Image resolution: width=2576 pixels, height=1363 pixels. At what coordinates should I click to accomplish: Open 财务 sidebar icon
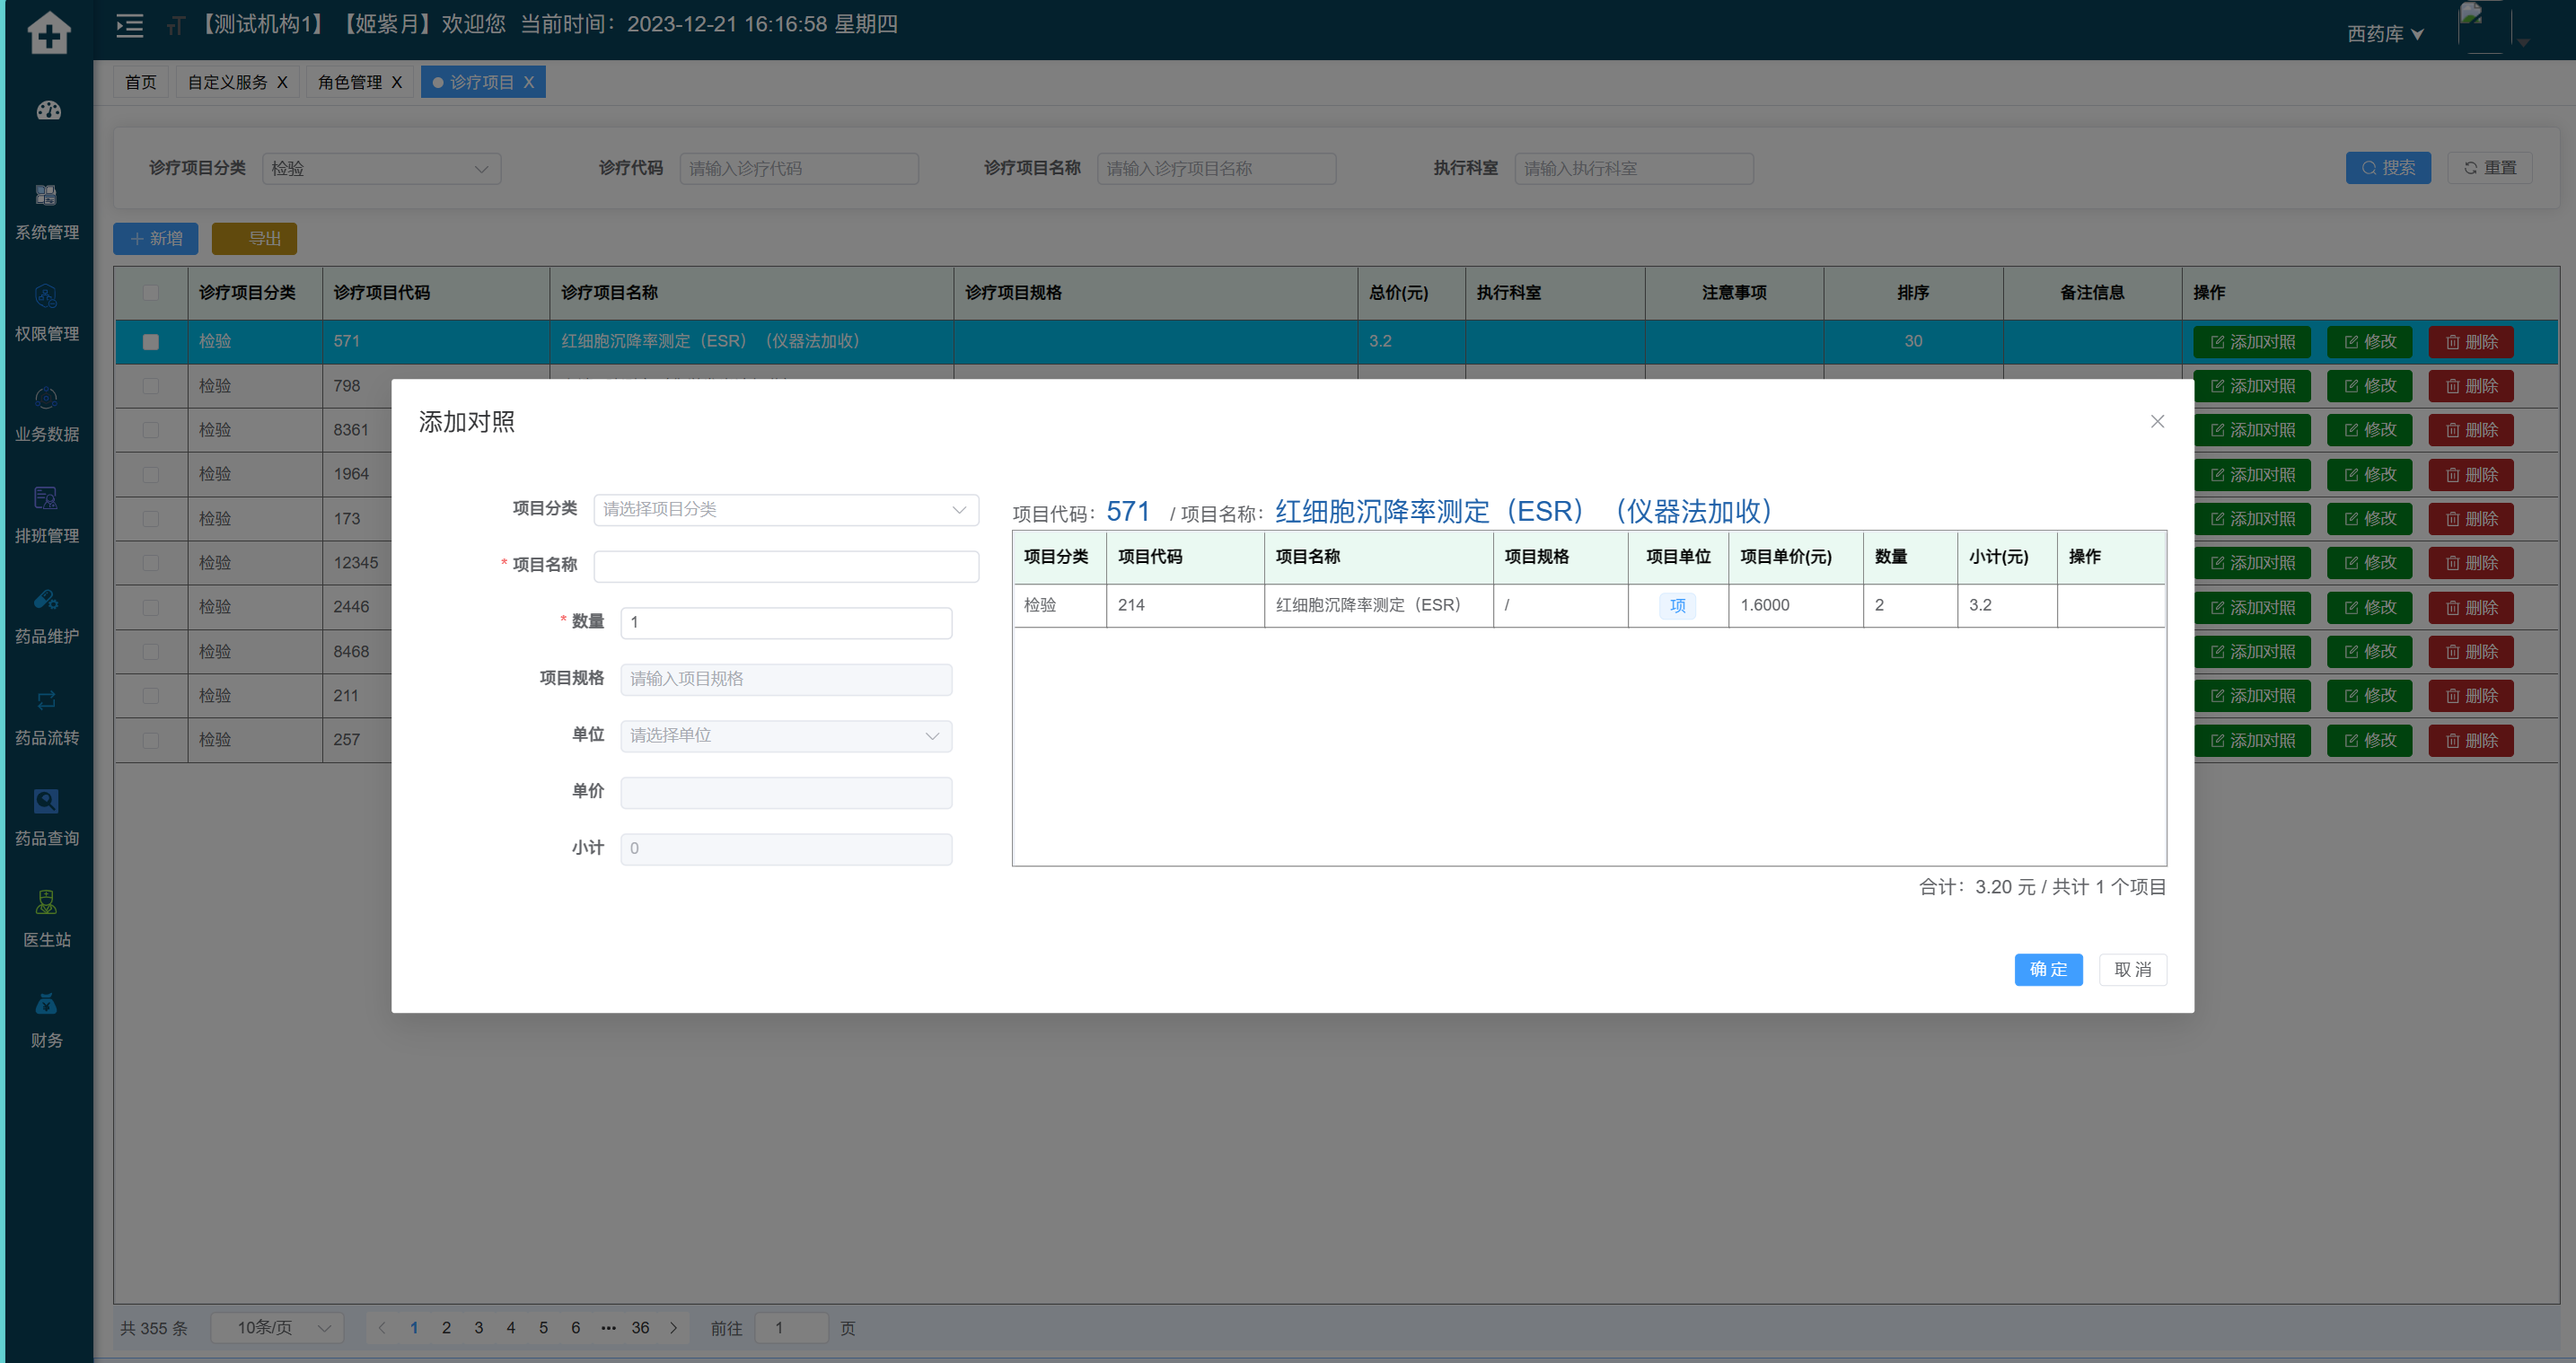coord(46,1004)
